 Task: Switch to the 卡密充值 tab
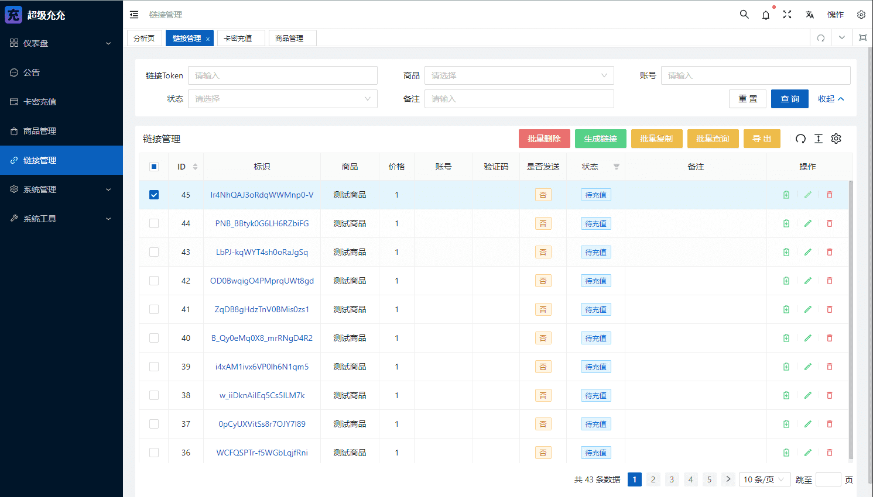tap(238, 38)
